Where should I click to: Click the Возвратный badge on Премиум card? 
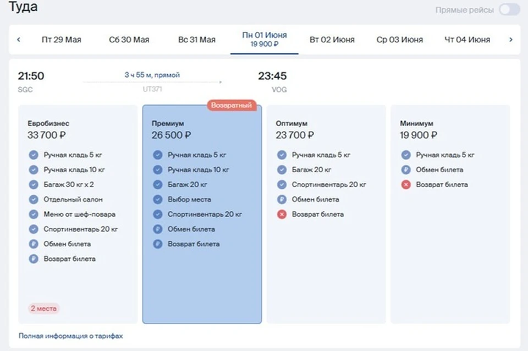[x=232, y=105]
